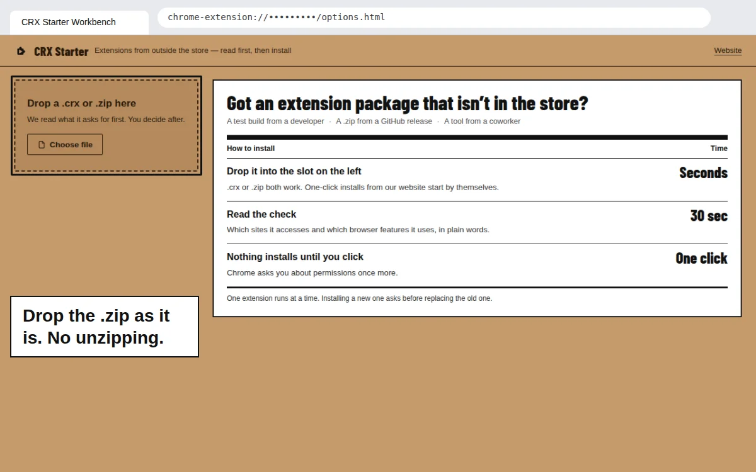
Task: Click the 'How to install' column header
Action: (251, 149)
